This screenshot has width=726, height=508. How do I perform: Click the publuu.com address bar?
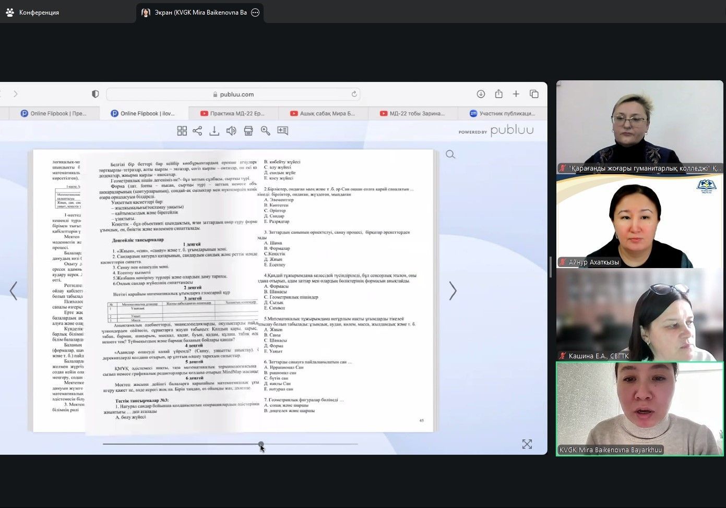pos(233,94)
